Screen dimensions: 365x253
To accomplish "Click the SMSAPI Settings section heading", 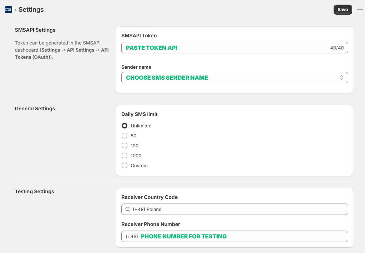I will click(x=35, y=30).
